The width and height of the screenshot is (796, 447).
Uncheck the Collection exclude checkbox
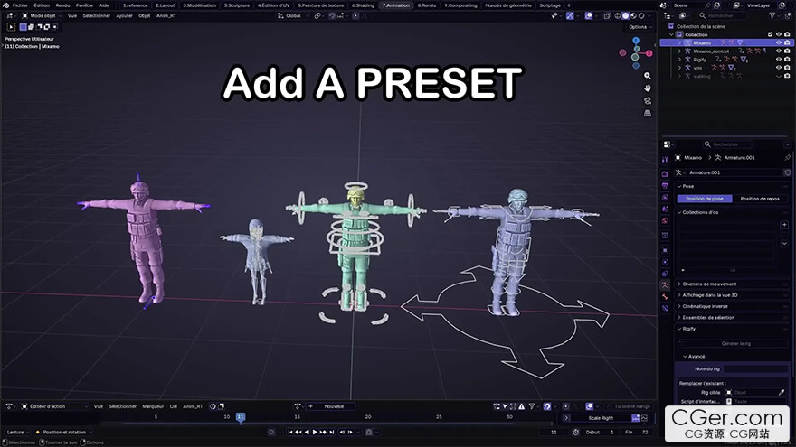point(770,34)
